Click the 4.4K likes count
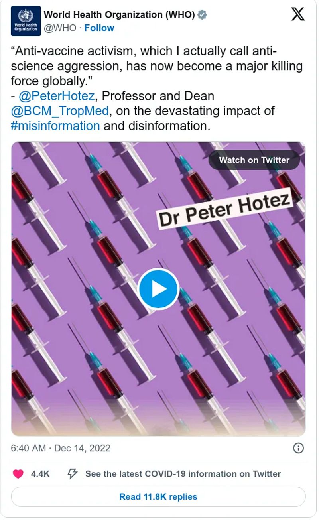The width and height of the screenshot is (319, 520). tap(40, 474)
